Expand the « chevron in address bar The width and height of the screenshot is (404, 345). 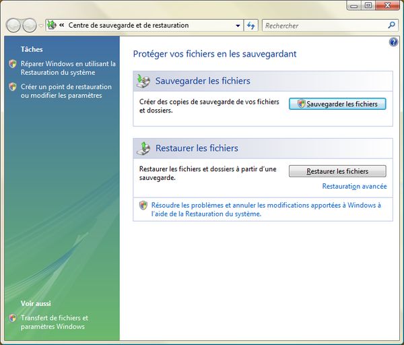(62, 26)
